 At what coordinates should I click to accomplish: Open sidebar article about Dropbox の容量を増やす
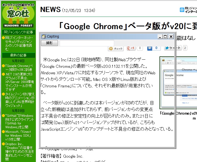pos(20,152)
